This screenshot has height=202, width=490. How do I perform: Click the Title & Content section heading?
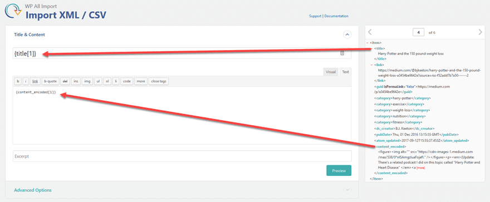[x=30, y=35]
